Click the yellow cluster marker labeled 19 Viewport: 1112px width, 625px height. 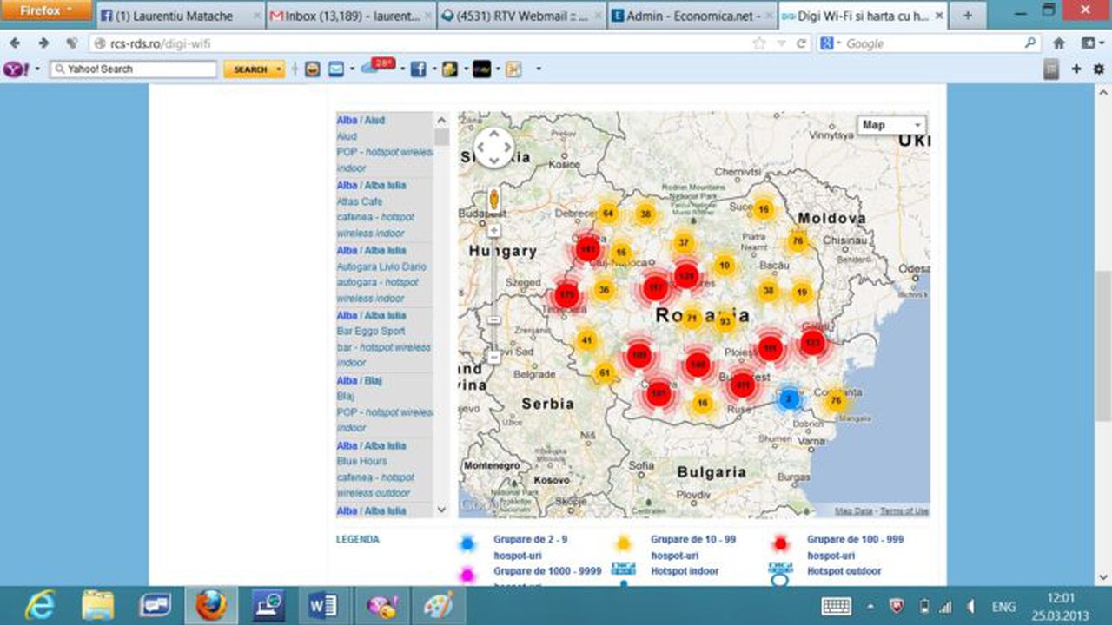coord(801,293)
